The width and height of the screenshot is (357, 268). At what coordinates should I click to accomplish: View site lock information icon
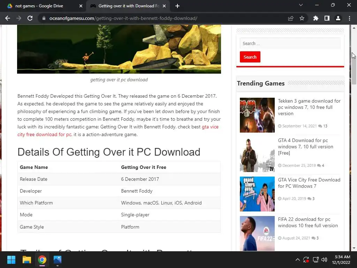coord(44,18)
